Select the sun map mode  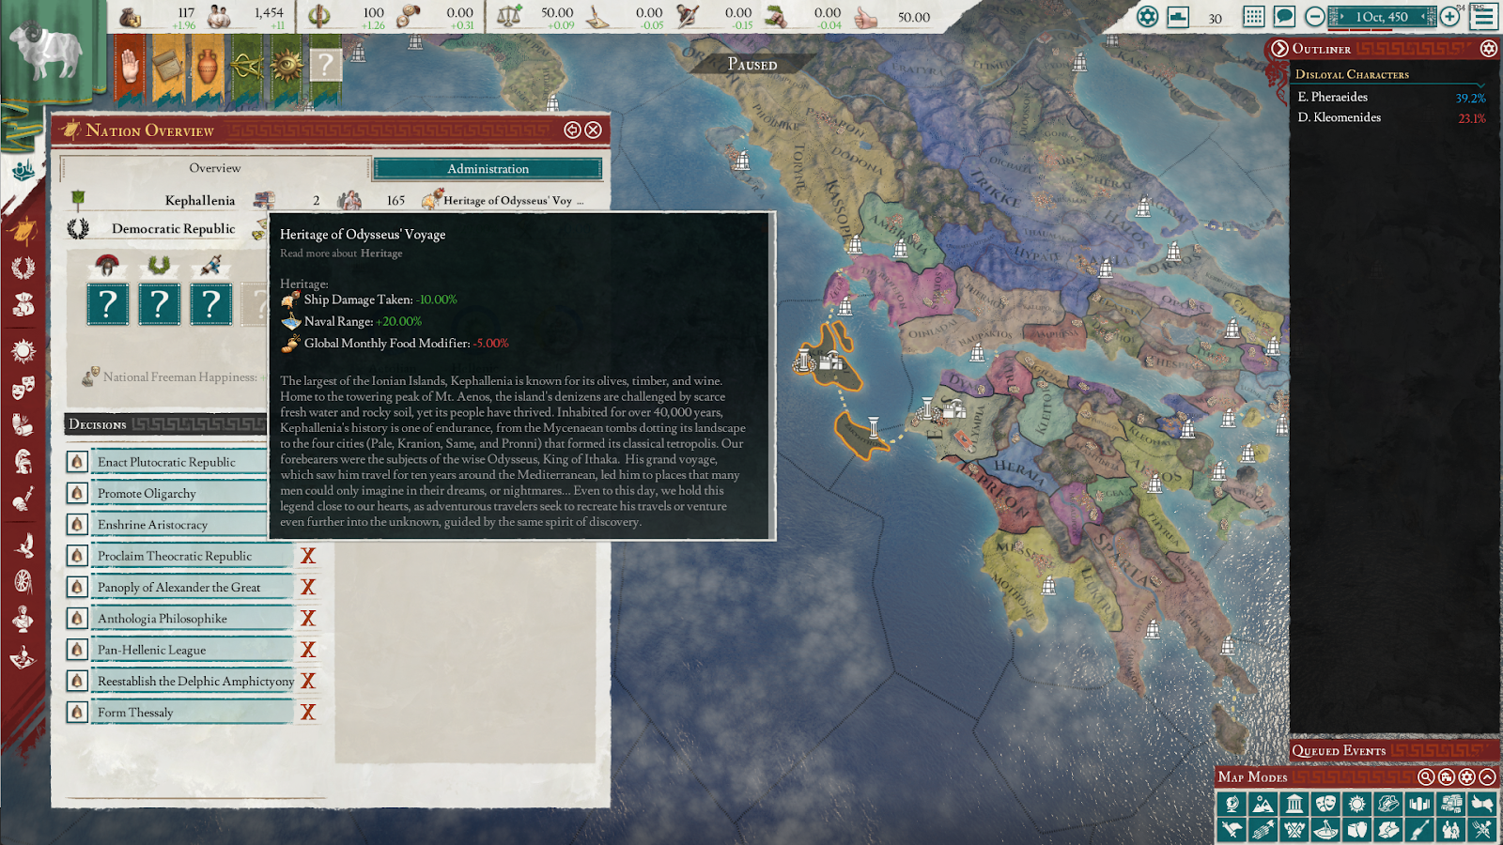[1356, 804]
